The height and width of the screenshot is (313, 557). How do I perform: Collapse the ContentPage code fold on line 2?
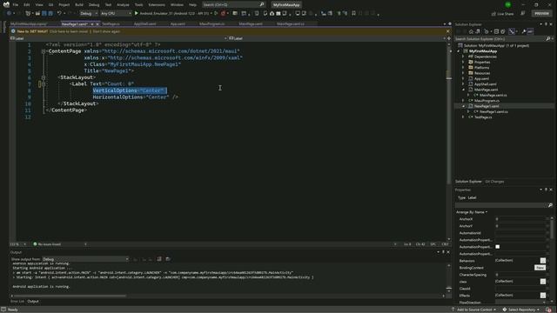point(44,51)
